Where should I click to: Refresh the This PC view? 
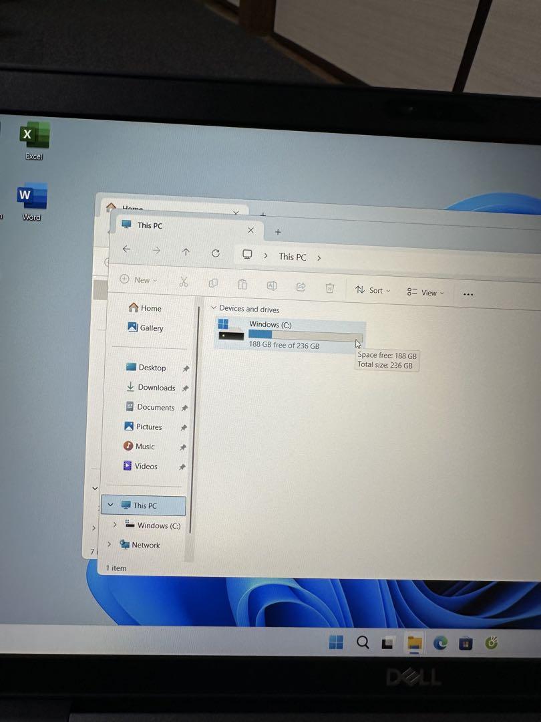216,253
